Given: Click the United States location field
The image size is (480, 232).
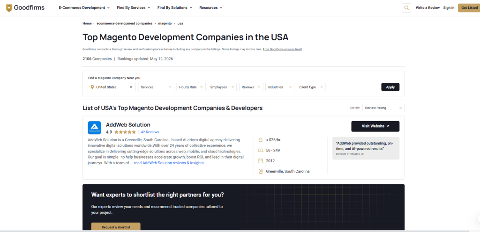Looking at the screenshot, I should click(x=112, y=87).
